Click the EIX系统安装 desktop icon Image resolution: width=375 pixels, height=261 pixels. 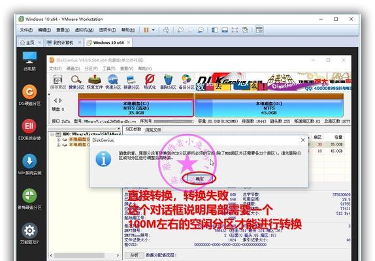pos(29,130)
